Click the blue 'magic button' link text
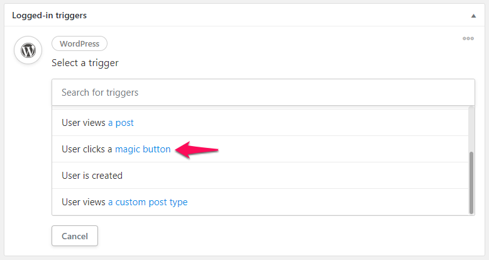The width and height of the screenshot is (489, 260). pos(143,149)
